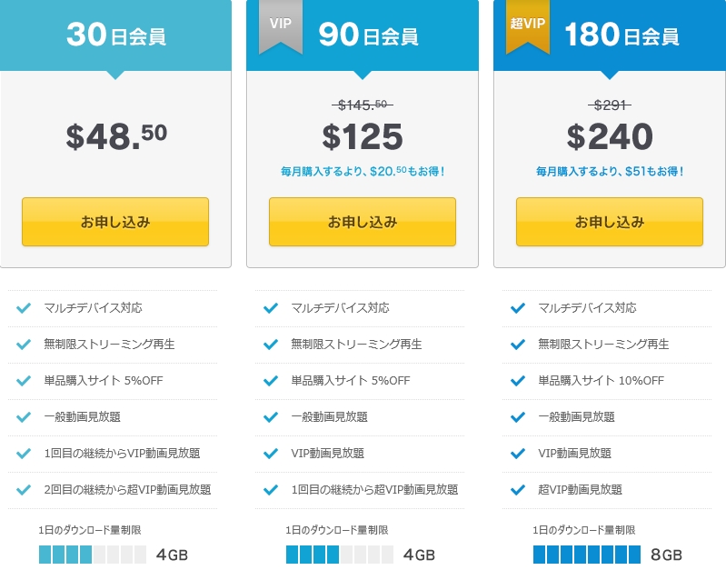
Task: Click checkmark beside VIP動画見放題 in 90日 plan
Action: (x=271, y=454)
